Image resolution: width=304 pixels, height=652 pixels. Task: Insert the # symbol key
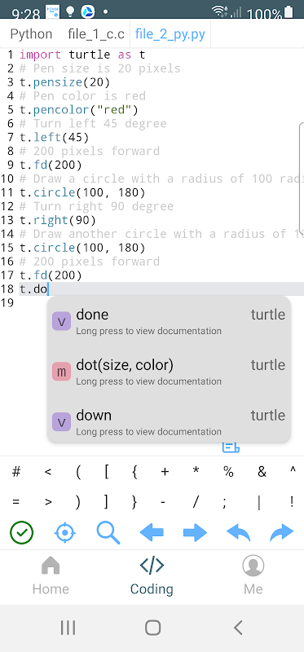(16, 472)
